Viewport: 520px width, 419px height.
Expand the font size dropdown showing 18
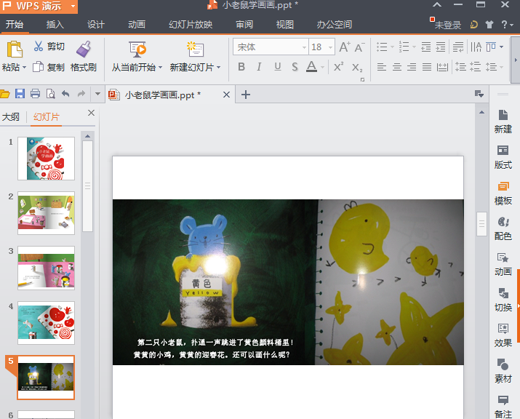click(x=330, y=47)
